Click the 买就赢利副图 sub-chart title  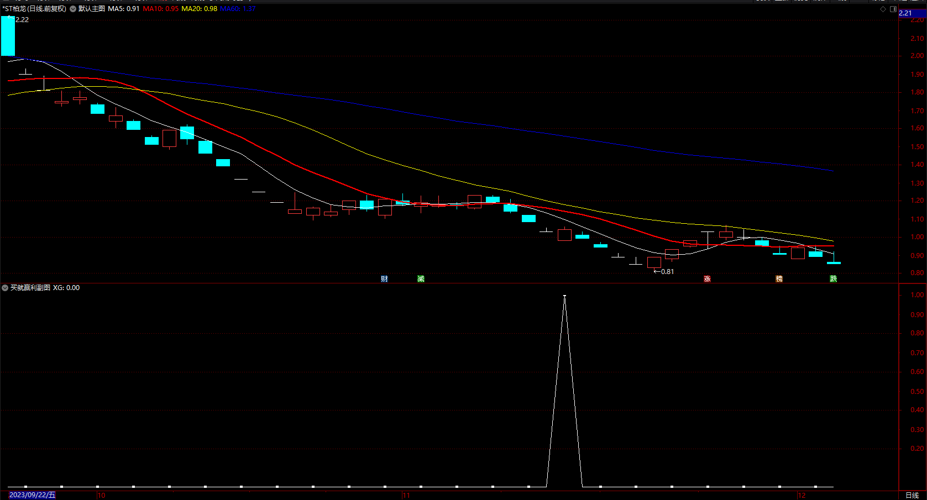click(x=30, y=288)
